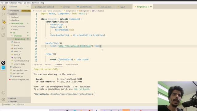197x111 pixels.
Task: Expand the backend folder
Action: (15, 17)
